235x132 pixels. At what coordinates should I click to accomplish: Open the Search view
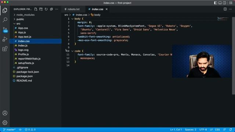pyautogui.click(x=5, y=20)
